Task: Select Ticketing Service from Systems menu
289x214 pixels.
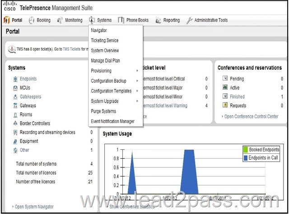Action: 105,40
